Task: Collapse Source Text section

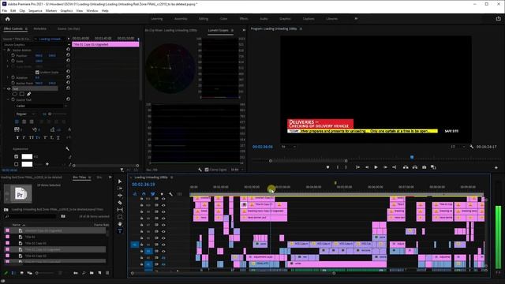Action: [8, 100]
